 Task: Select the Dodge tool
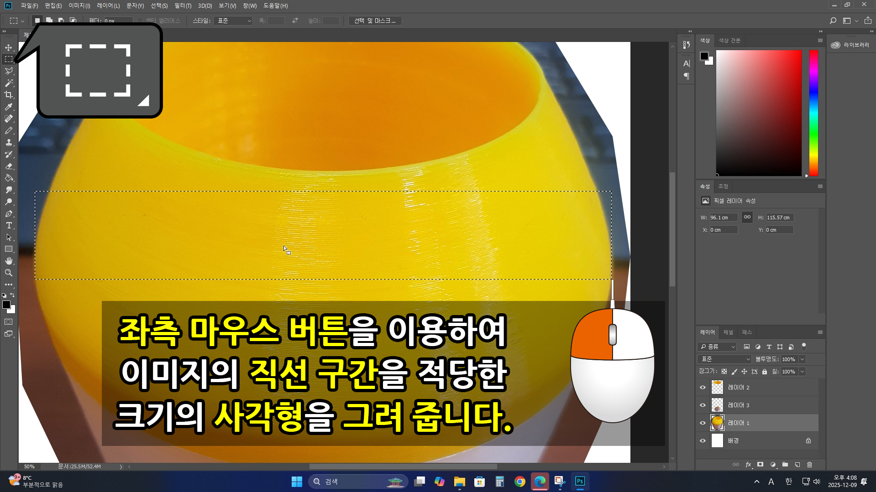(x=9, y=202)
